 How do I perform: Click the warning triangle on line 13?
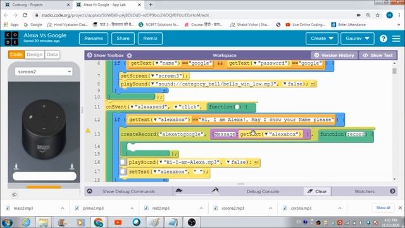pyautogui.click(x=88, y=131)
